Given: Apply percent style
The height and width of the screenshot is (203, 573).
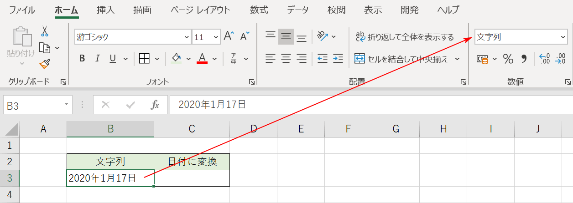Looking at the screenshot, I should [x=508, y=59].
